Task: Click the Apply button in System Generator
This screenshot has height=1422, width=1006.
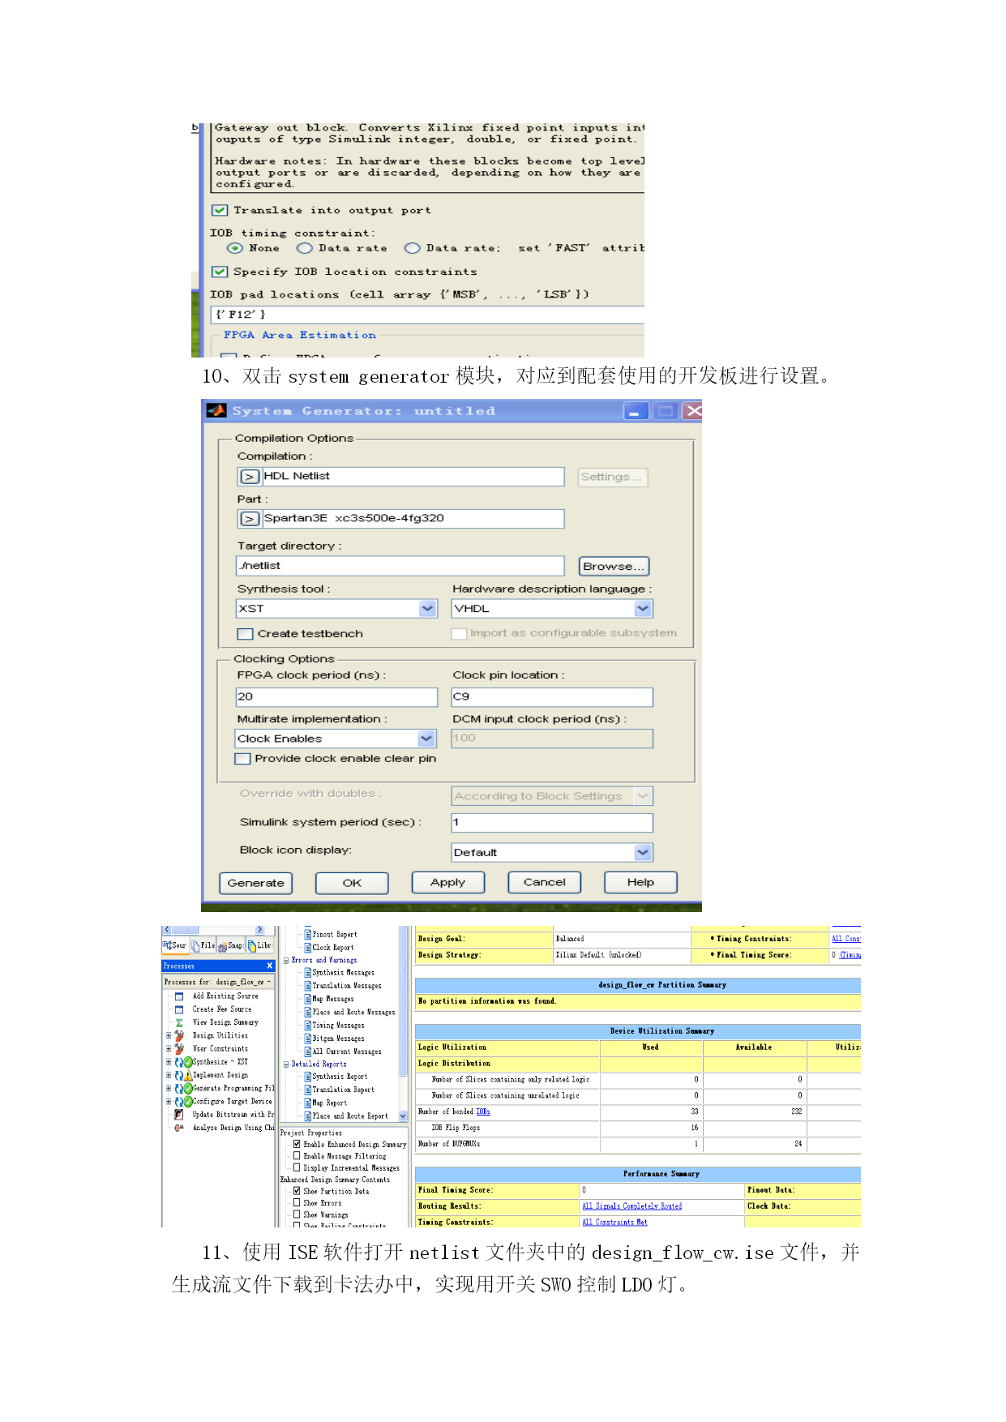Action: (448, 882)
